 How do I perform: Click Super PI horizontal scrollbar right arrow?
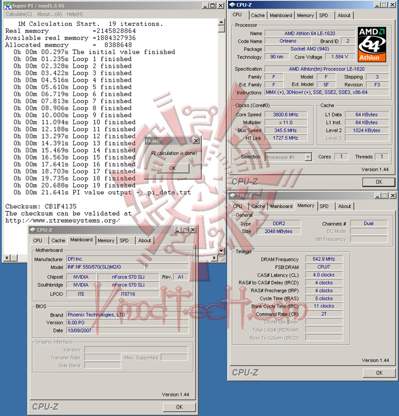214,258
